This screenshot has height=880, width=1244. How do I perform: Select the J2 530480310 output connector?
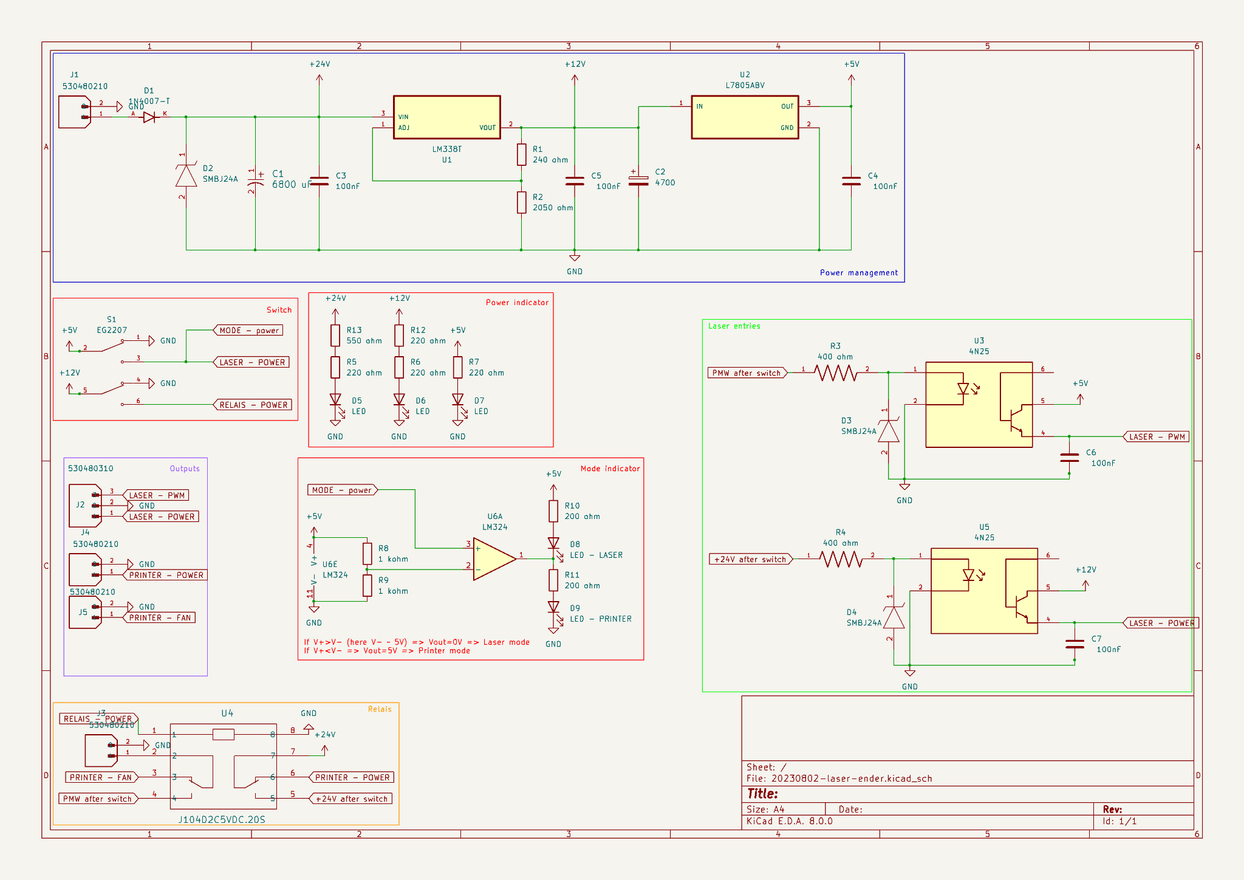pyautogui.click(x=84, y=505)
